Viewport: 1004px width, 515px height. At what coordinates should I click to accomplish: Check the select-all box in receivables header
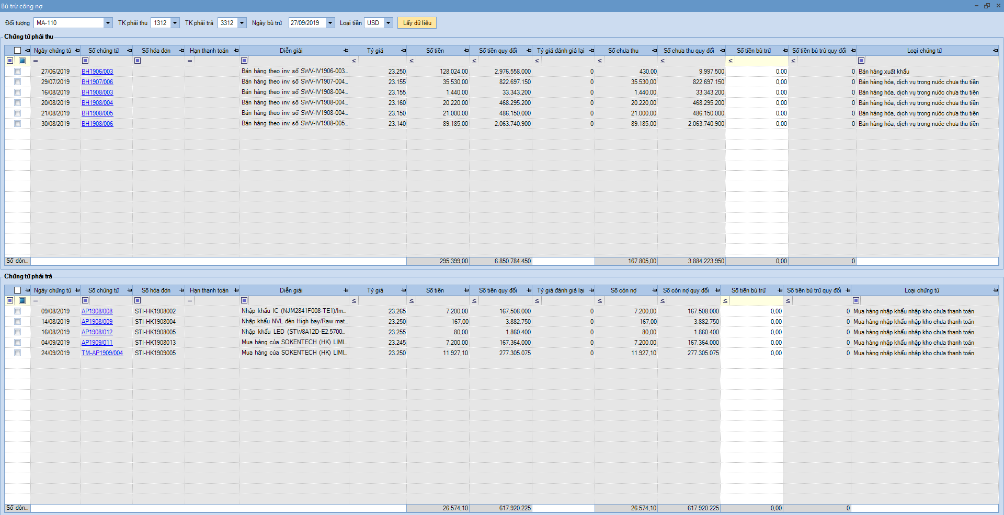pyautogui.click(x=18, y=51)
